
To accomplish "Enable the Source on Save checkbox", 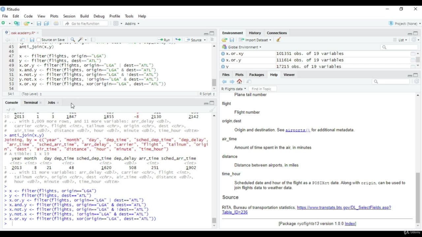I will point(39,40).
